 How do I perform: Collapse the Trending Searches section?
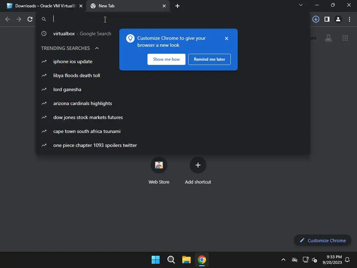[97, 48]
